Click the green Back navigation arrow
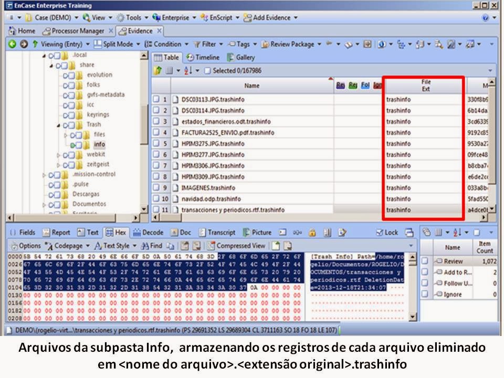 pos(12,44)
